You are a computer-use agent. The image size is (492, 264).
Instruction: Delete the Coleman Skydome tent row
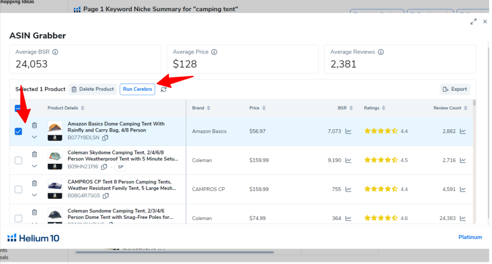(35, 154)
